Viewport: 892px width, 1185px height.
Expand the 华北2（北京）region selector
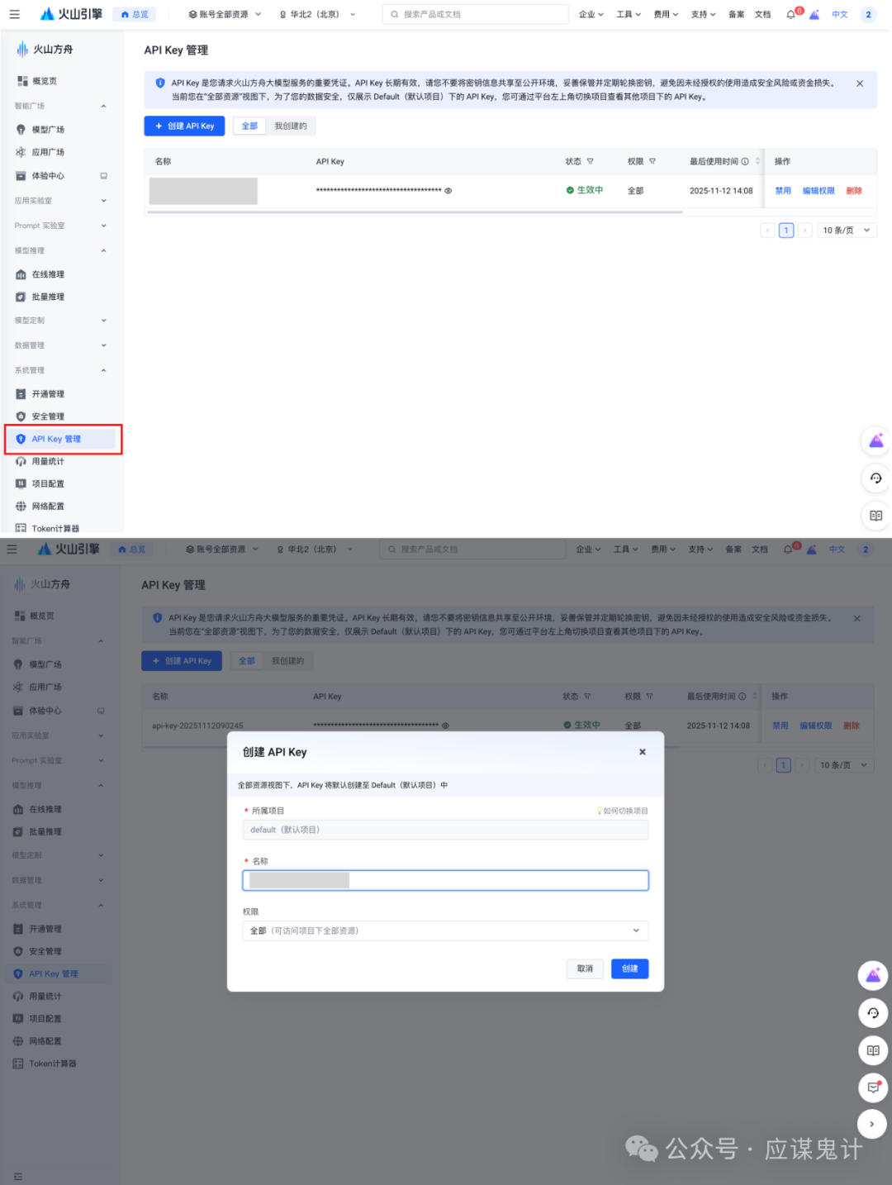tap(316, 14)
